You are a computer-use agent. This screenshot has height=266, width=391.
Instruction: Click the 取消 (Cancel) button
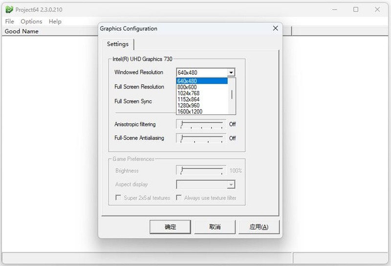pyautogui.click(x=215, y=227)
